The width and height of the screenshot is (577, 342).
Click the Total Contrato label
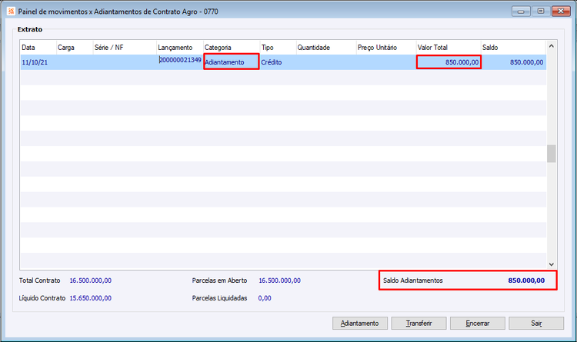tap(40, 281)
